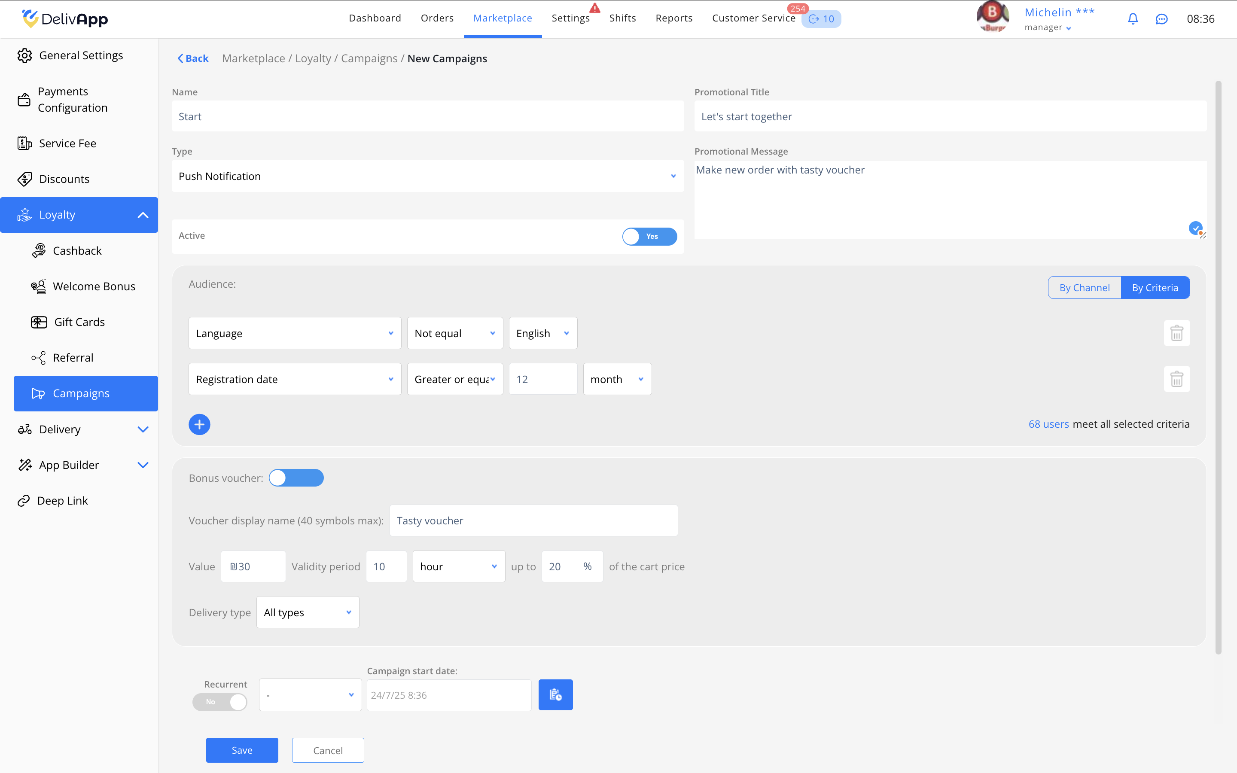Click the 68 users link
Image resolution: width=1237 pixels, height=773 pixels.
point(1048,424)
